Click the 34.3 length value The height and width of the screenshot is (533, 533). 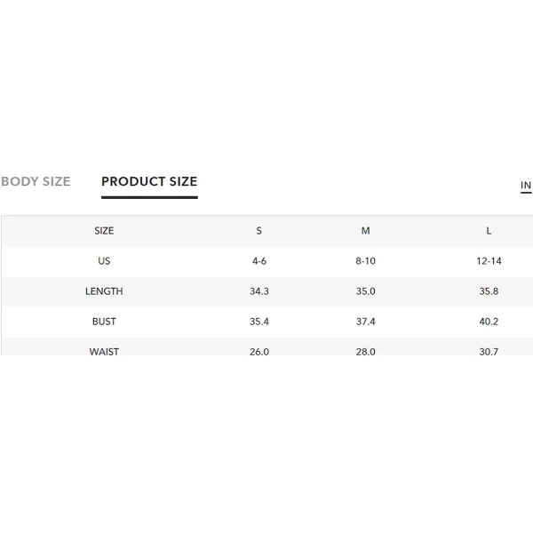coord(259,291)
